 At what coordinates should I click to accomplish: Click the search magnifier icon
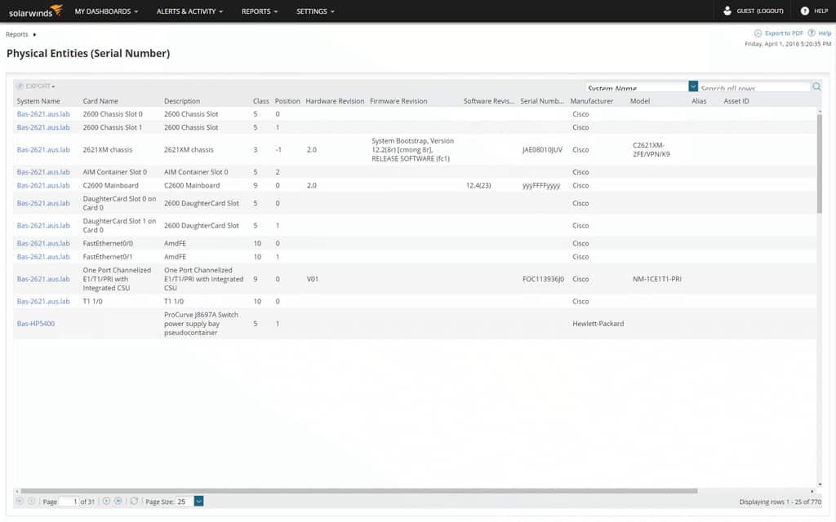click(x=815, y=86)
